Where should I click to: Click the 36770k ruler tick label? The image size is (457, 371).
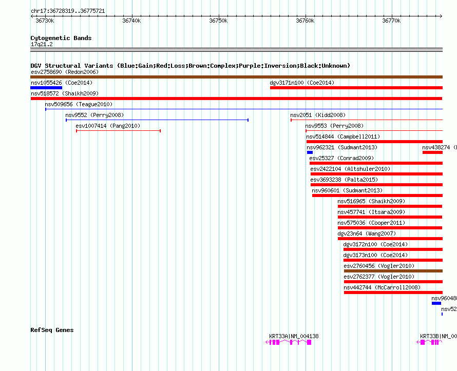pos(391,21)
